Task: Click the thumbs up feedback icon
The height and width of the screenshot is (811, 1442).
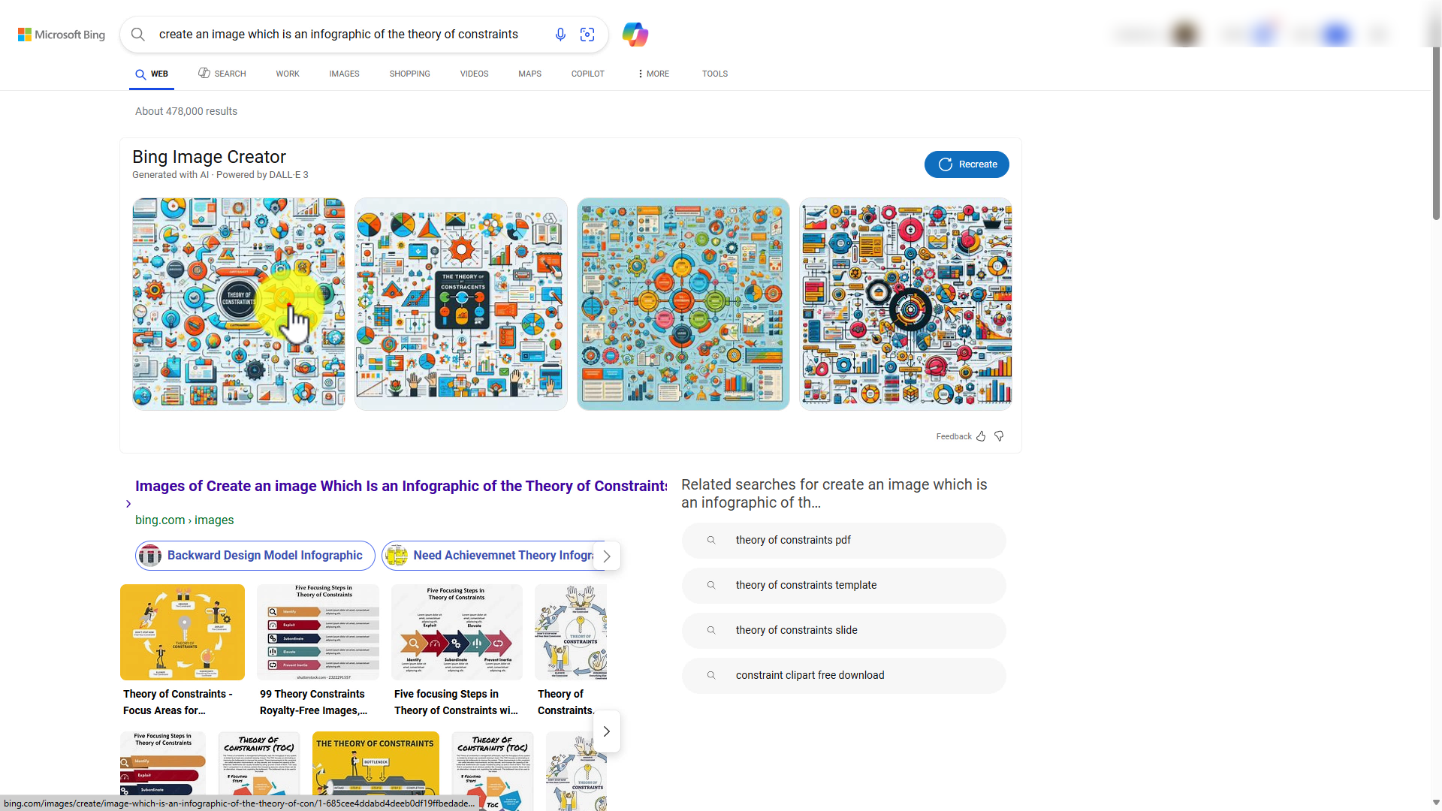Action: pyautogui.click(x=981, y=436)
